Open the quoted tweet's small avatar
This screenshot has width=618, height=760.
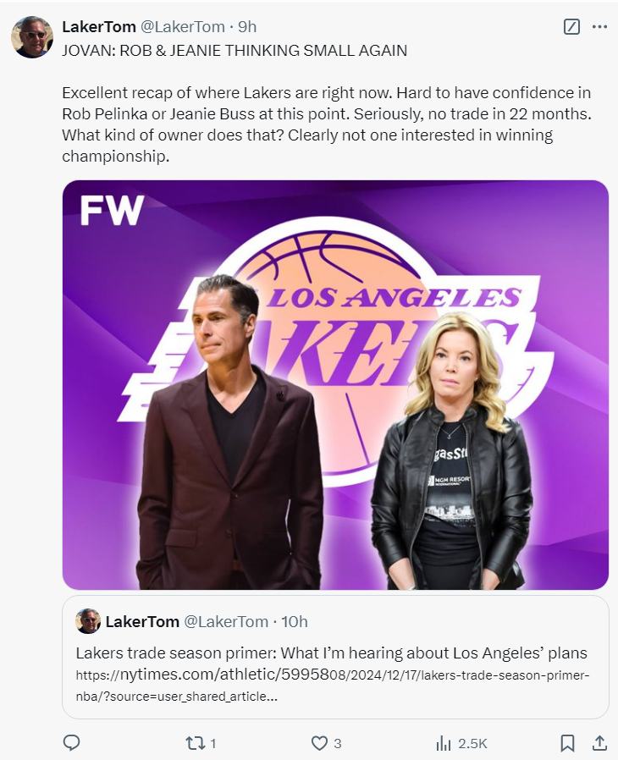pos(88,621)
